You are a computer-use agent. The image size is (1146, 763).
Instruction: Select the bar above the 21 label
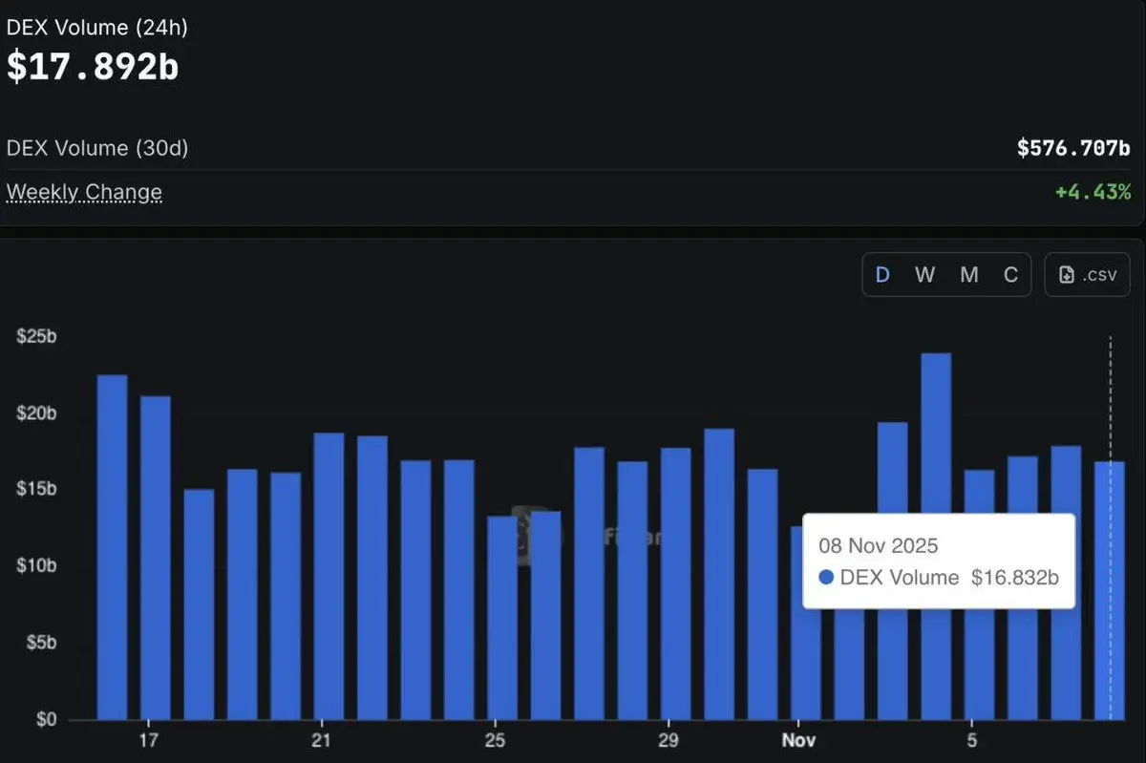coord(329,576)
